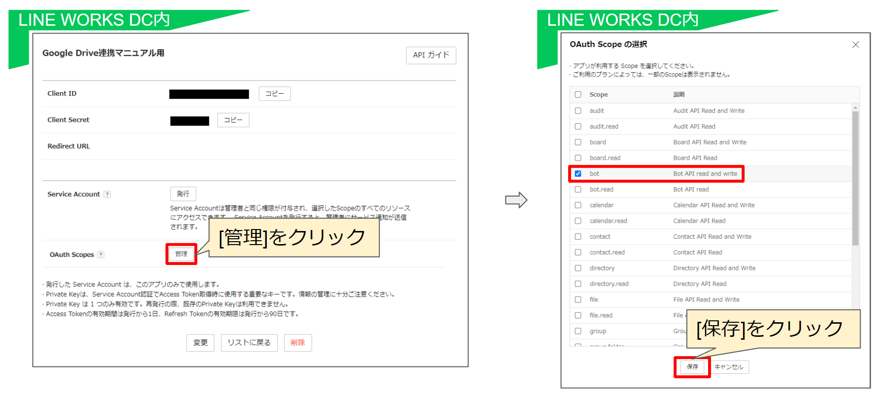Click the 'Google Drive連携マニュアル用' title
The width and height of the screenshot is (882, 397).
[103, 53]
